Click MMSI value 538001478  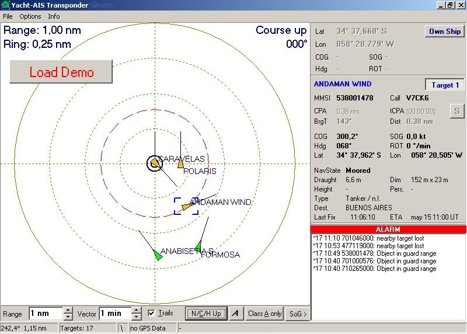[x=355, y=98]
